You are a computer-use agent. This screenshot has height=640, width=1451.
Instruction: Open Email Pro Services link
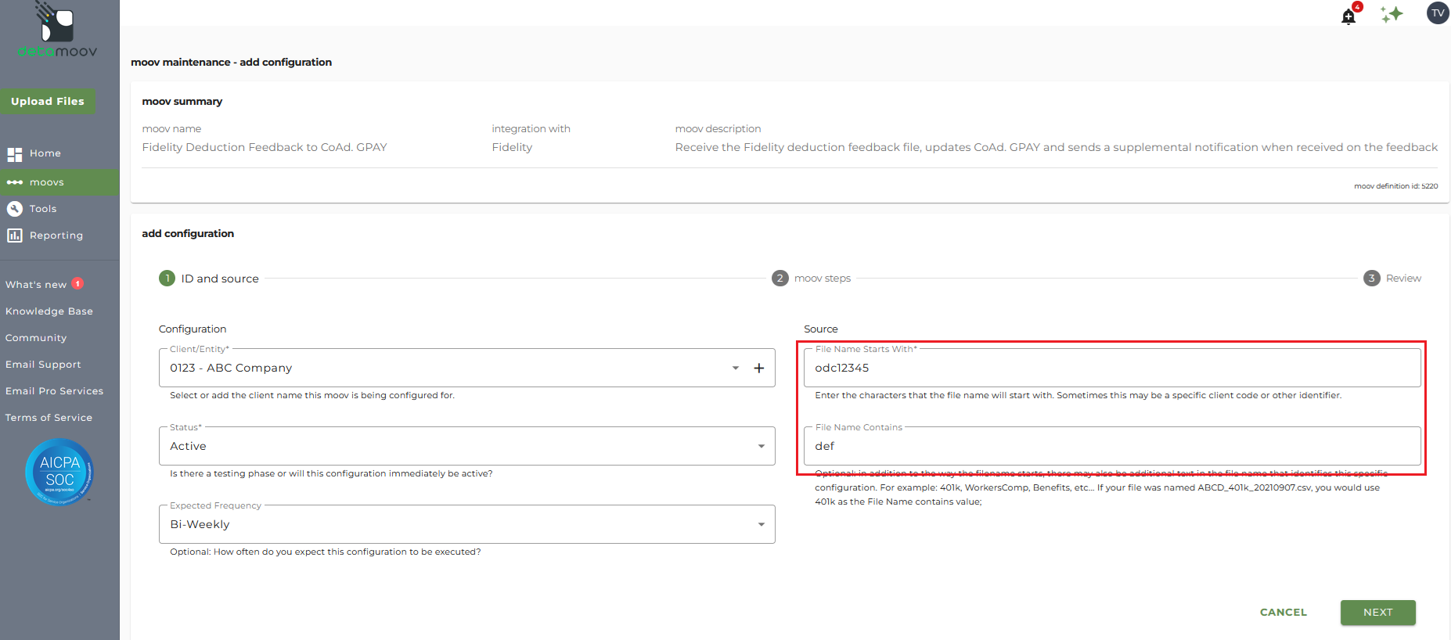[x=54, y=391]
